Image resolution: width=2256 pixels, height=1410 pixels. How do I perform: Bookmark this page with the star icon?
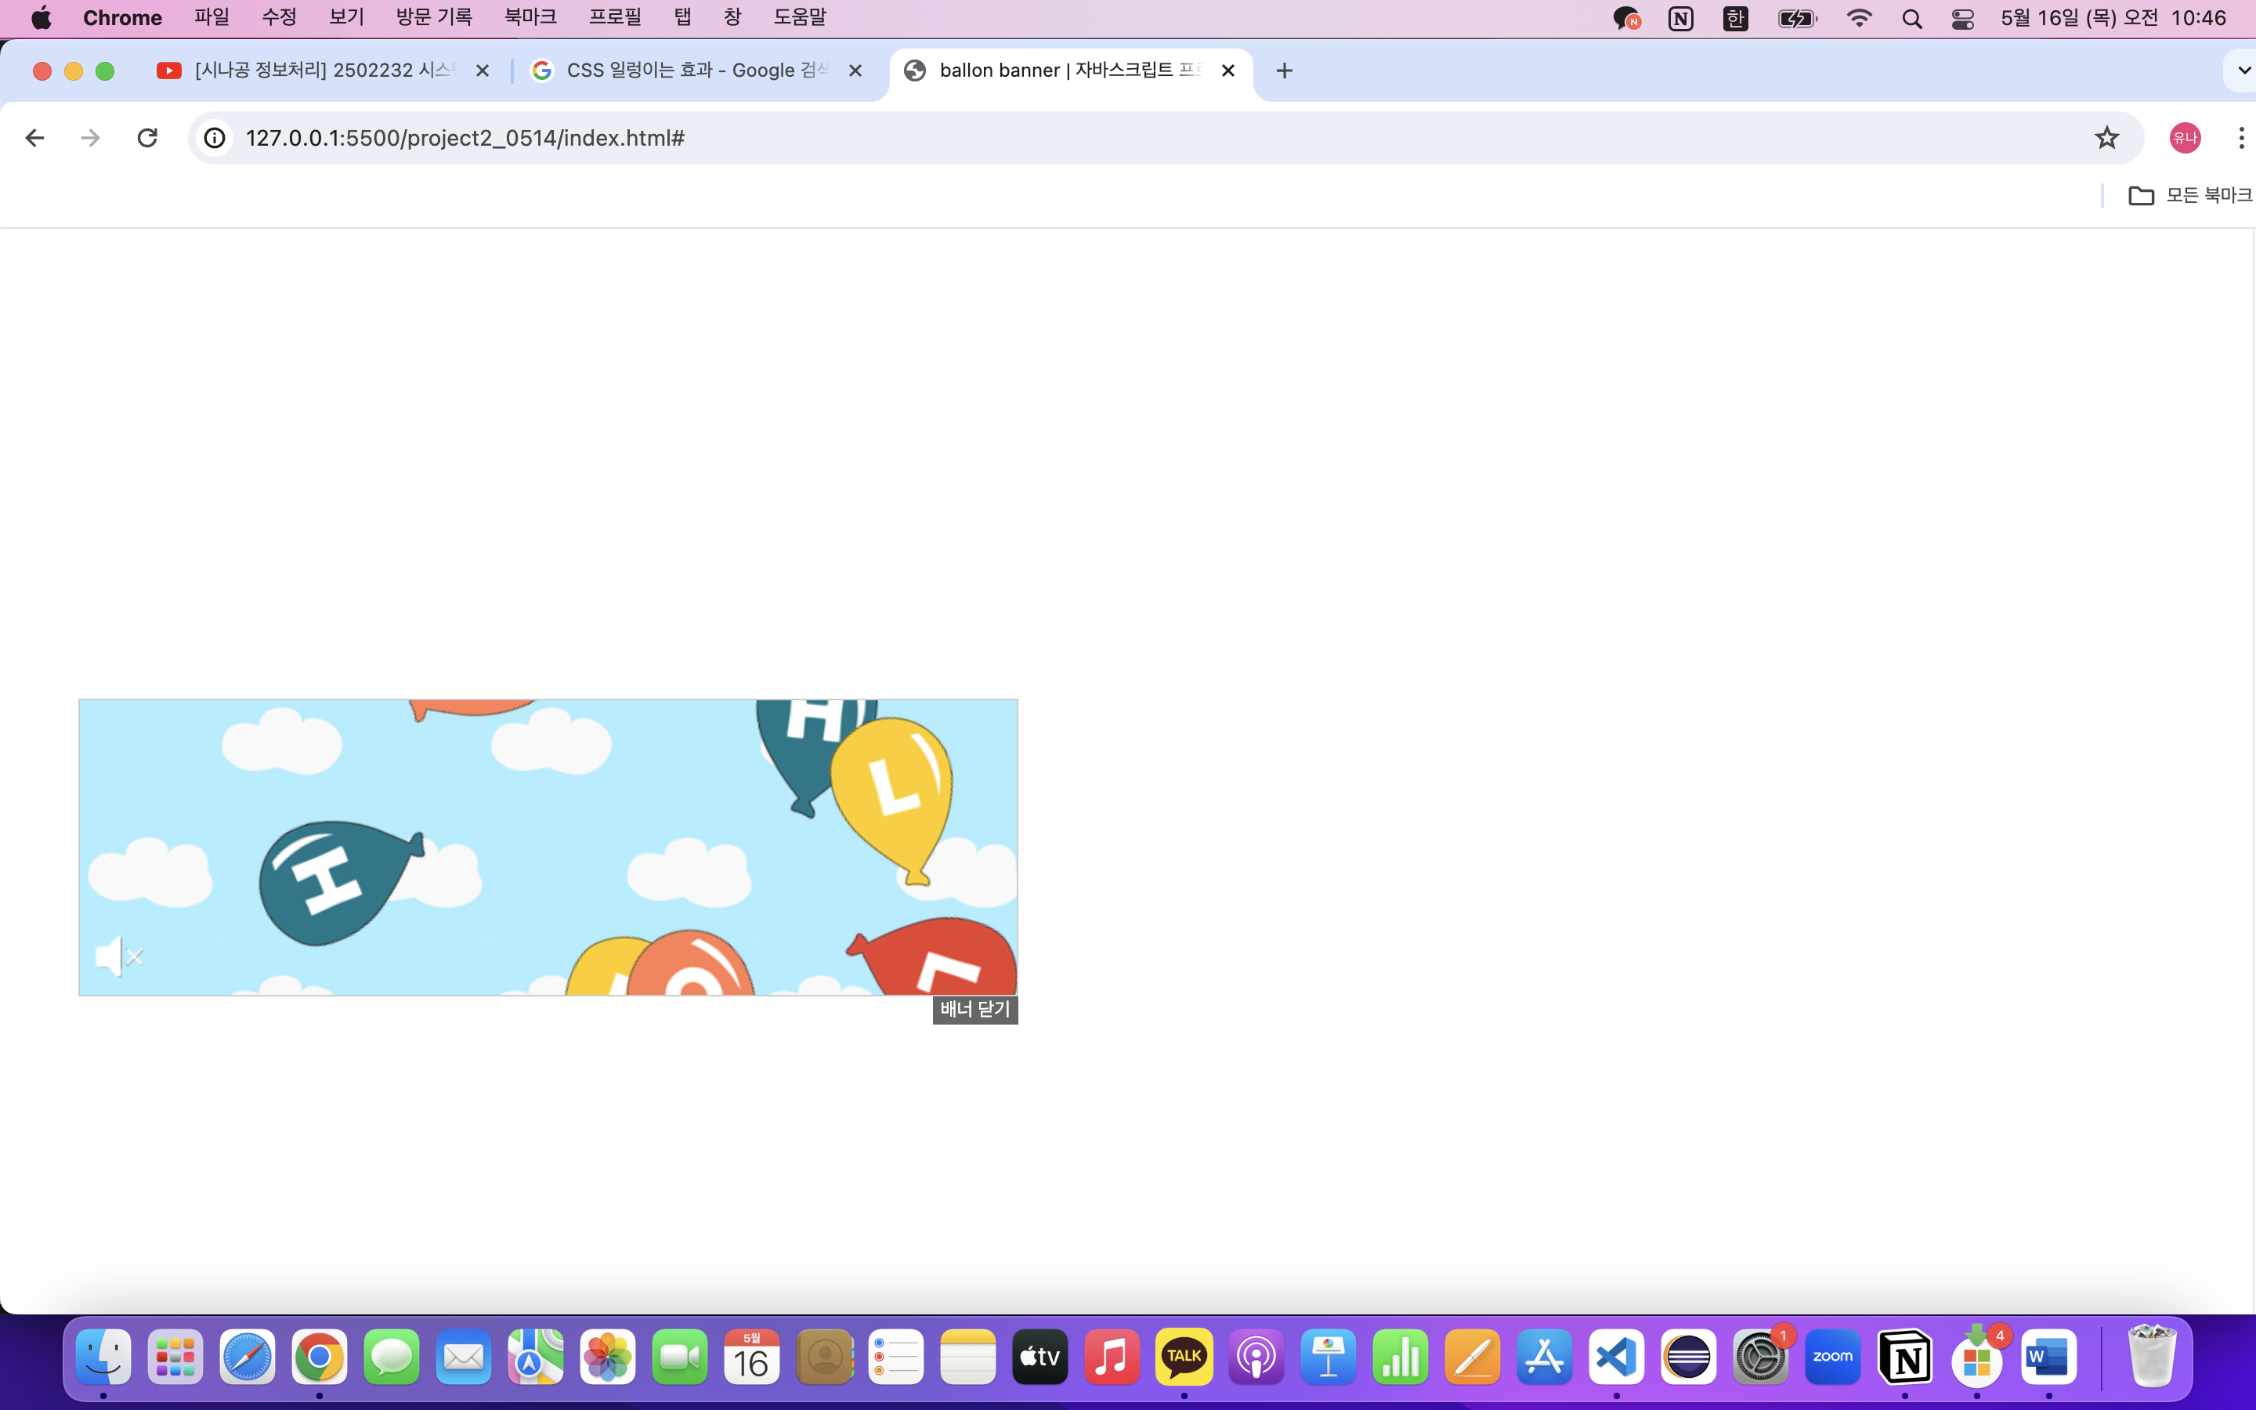point(2106,138)
